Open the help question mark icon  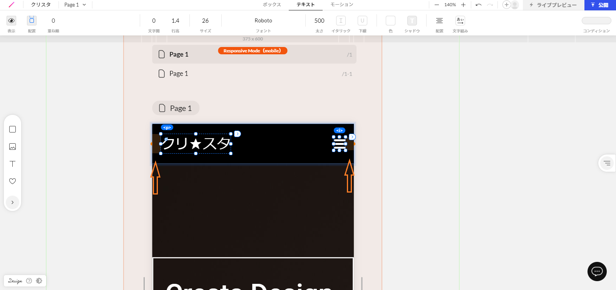pyautogui.click(x=29, y=281)
